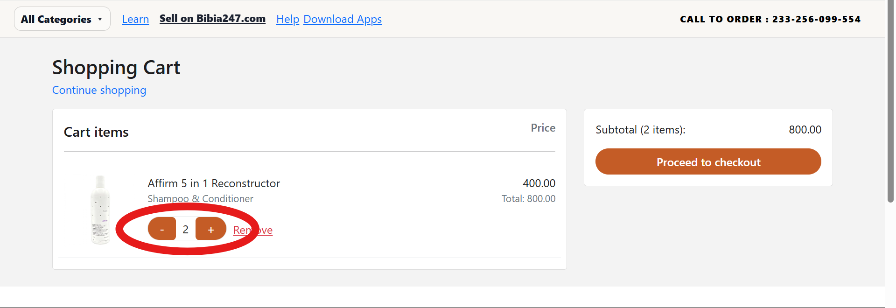Remove the Affirm Reconstructor from cart

253,230
